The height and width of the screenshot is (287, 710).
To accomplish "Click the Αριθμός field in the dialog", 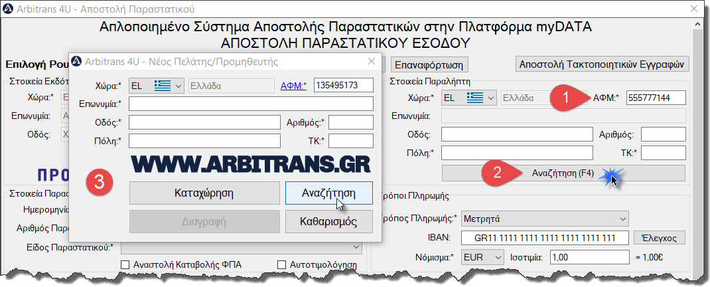I will pos(351,122).
